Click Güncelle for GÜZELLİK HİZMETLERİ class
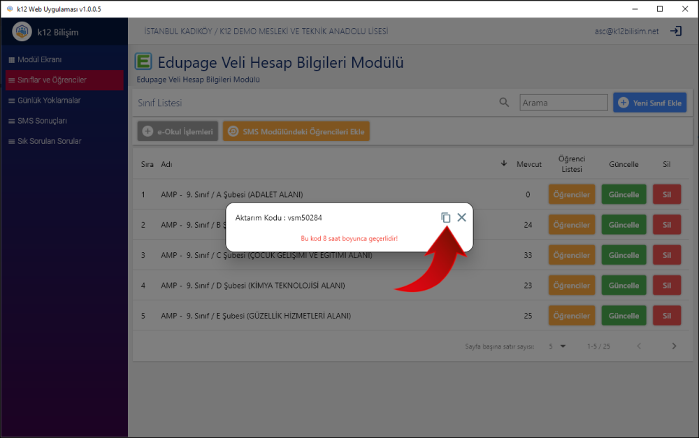This screenshot has width=699, height=438. (624, 316)
